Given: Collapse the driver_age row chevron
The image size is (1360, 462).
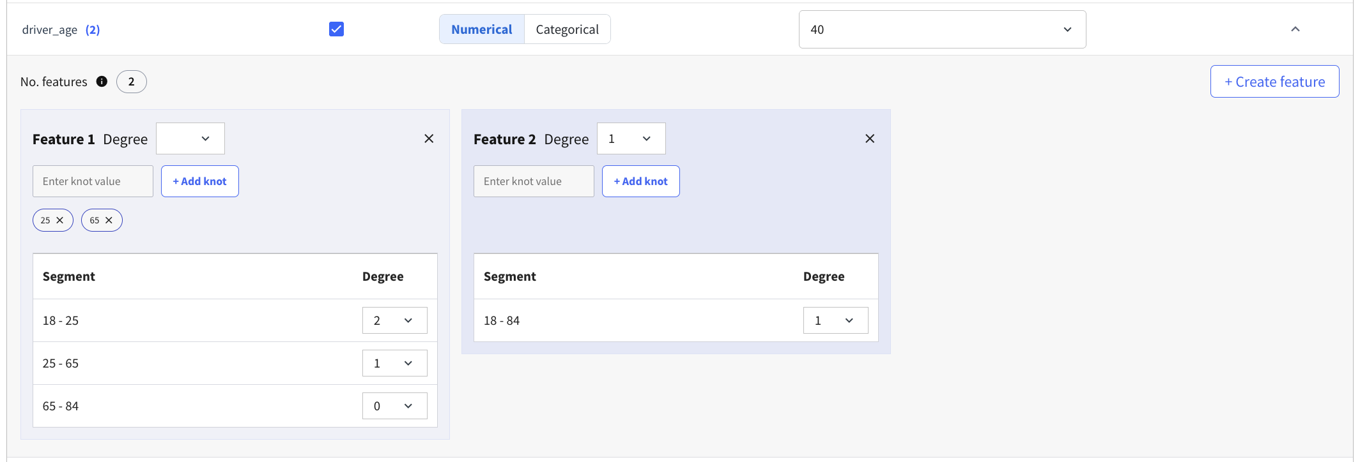Looking at the screenshot, I should (1295, 29).
